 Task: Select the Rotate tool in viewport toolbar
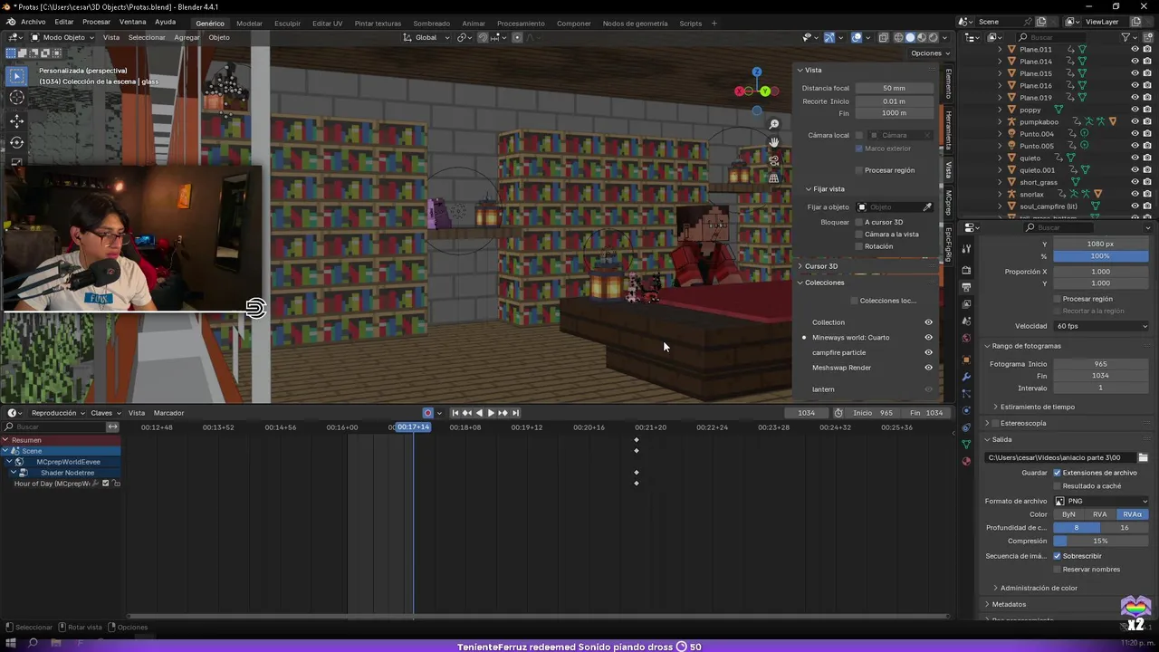point(16,142)
